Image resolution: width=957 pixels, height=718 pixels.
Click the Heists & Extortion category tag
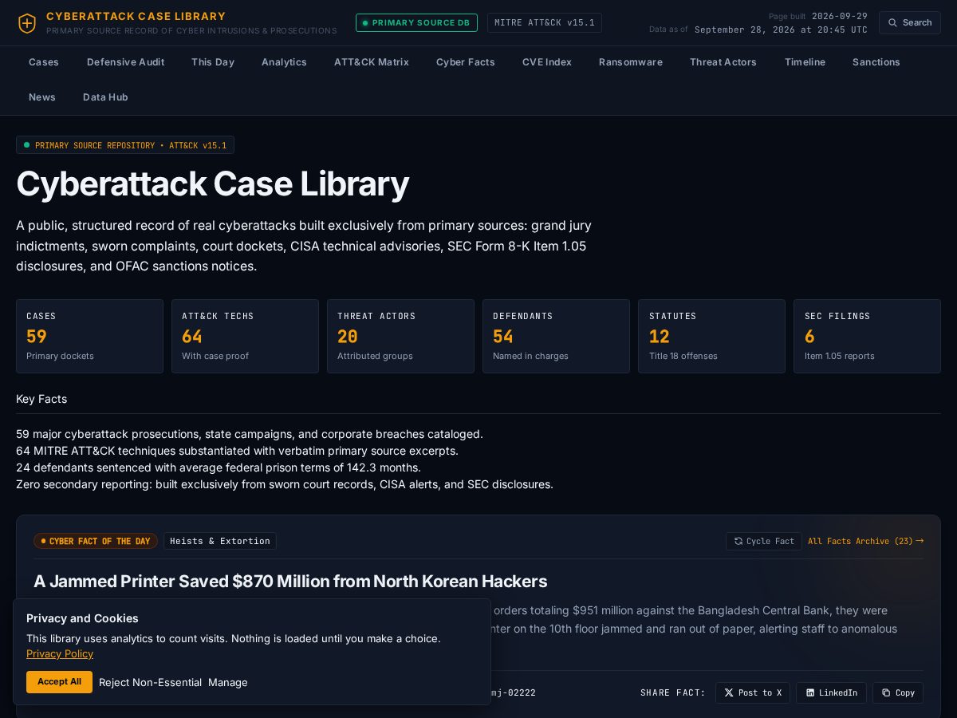220,541
